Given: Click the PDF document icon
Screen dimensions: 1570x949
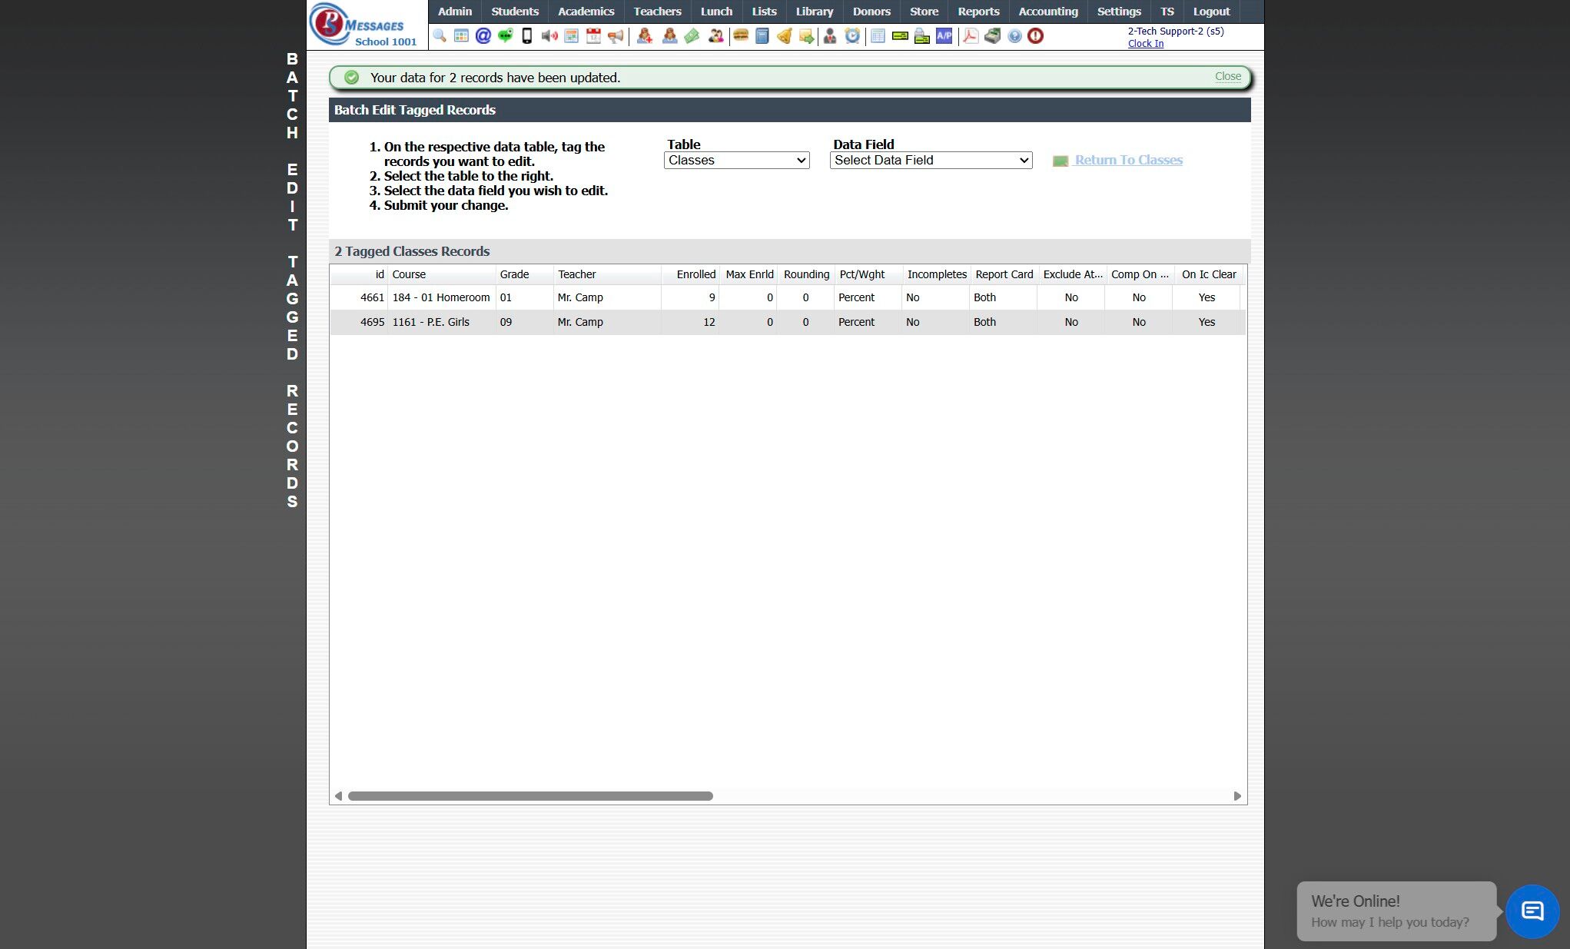Looking at the screenshot, I should [x=971, y=36].
